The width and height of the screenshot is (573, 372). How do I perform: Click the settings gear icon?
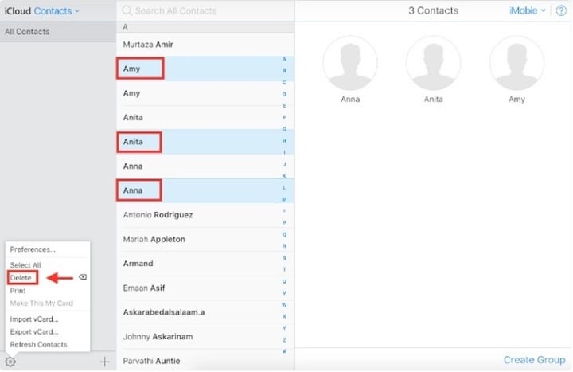coord(10,362)
